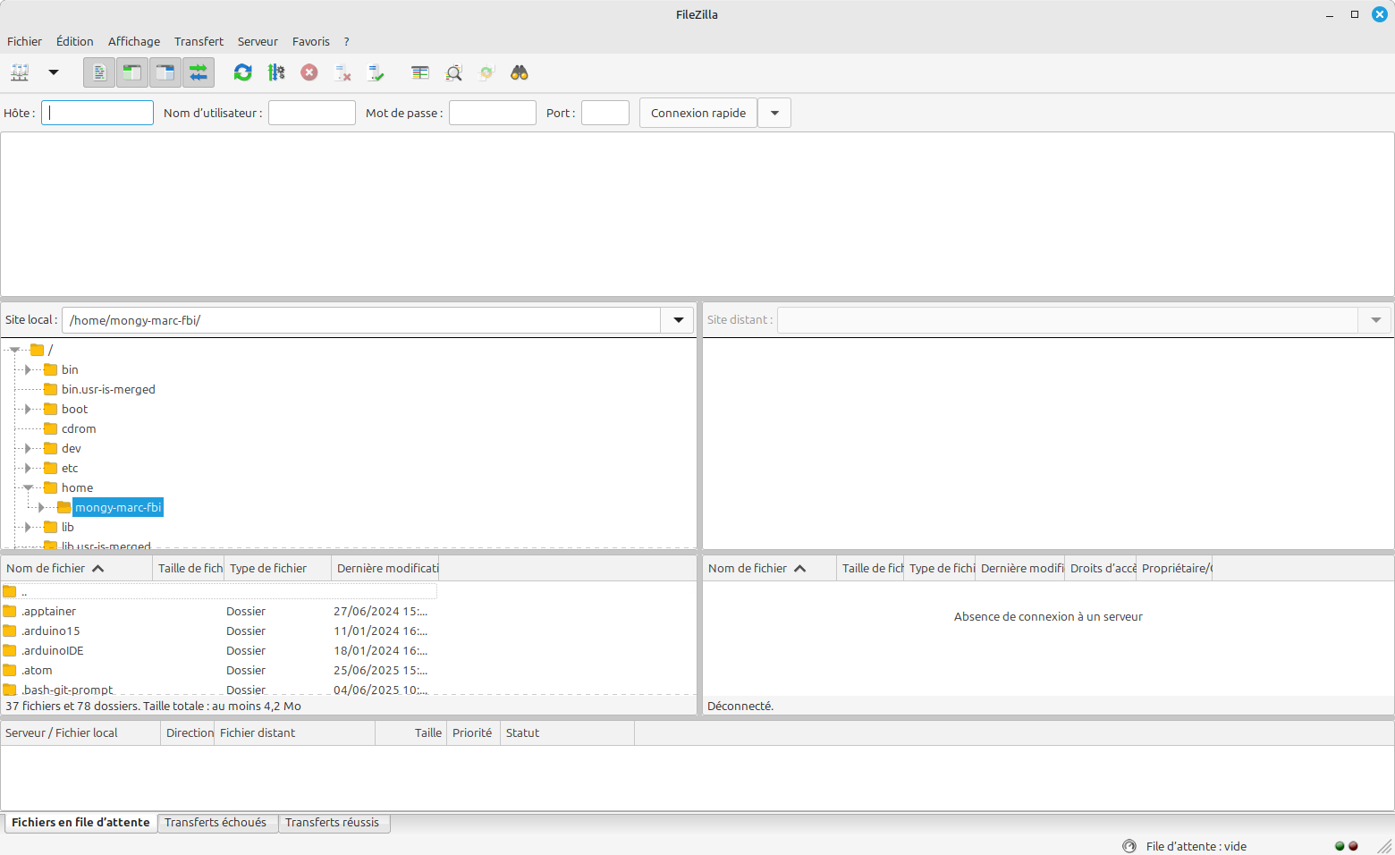The image size is (1395, 855).
Task: Toggle the transfer queue pane
Action: click(x=198, y=72)
